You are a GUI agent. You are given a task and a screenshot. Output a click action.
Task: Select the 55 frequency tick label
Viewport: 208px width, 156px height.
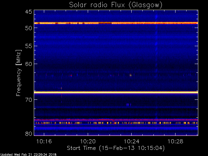pyautogui.click(x=29, y=46)
